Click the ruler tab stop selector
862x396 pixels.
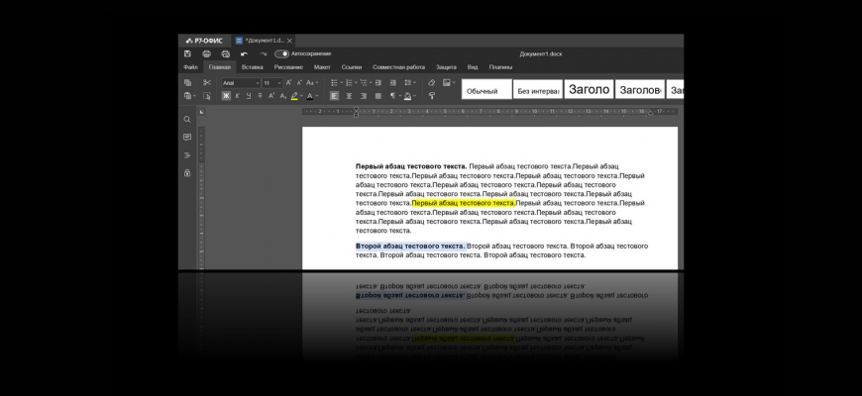201,112
